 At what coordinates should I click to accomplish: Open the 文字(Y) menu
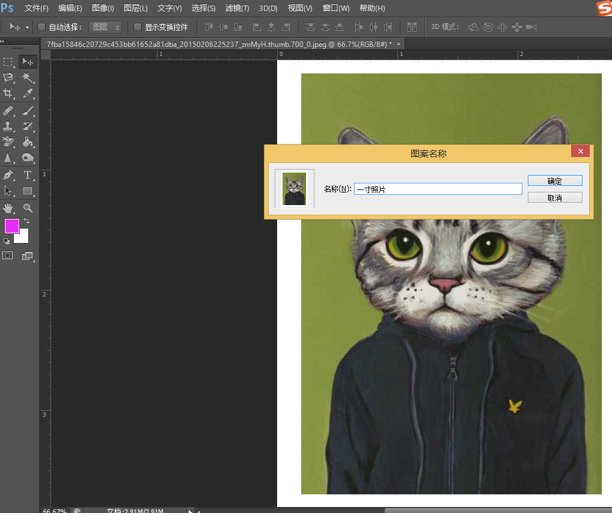170,8
